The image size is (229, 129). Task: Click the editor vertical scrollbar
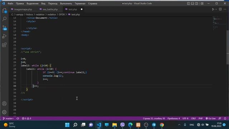click(x=228, y=47)
